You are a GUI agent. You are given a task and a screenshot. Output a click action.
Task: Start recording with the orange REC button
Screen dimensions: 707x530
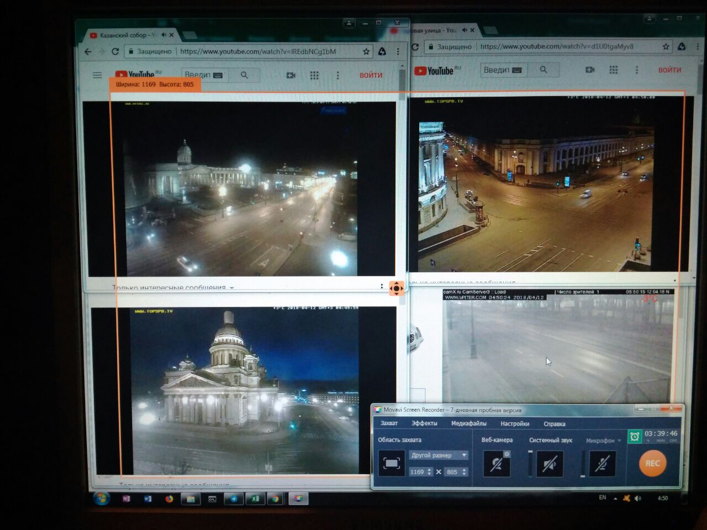pyautogui.click(x=652, y=463)
